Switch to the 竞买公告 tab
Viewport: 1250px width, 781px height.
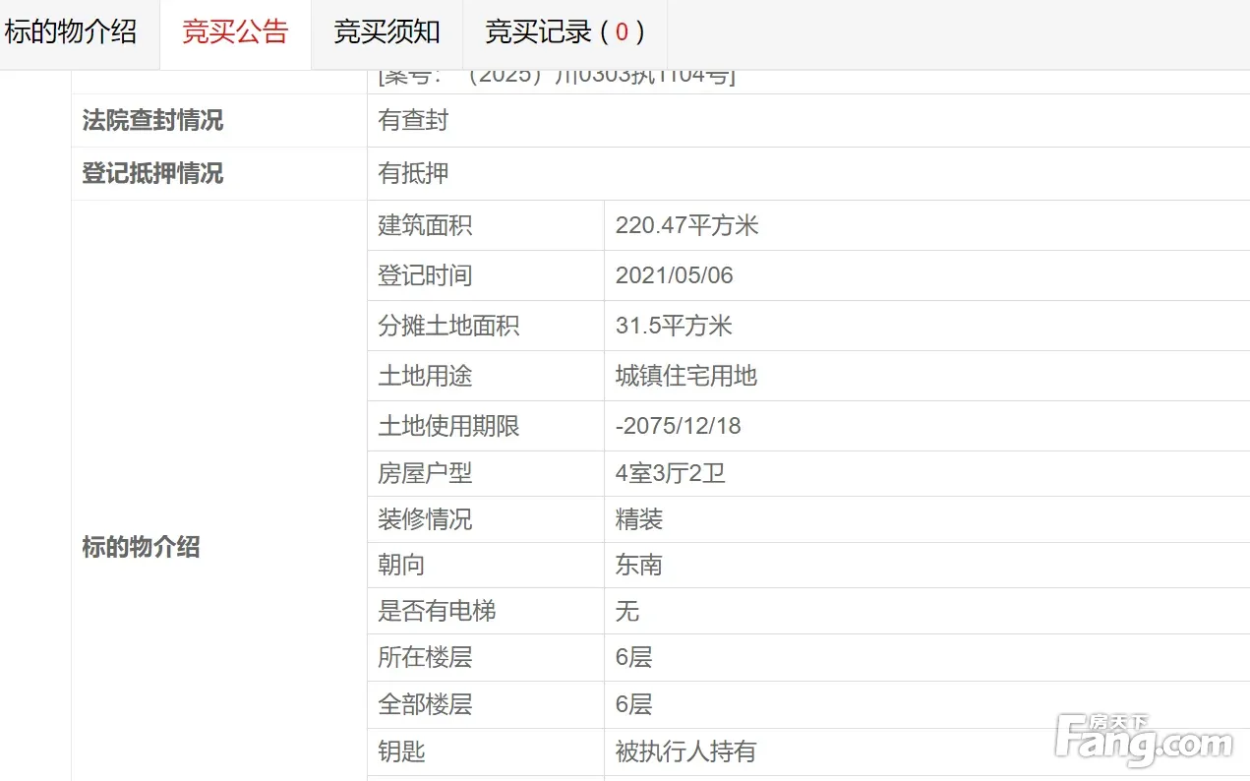235,32
